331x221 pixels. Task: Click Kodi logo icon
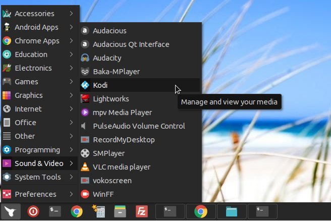pyautogui.click(x=85, y=85)
